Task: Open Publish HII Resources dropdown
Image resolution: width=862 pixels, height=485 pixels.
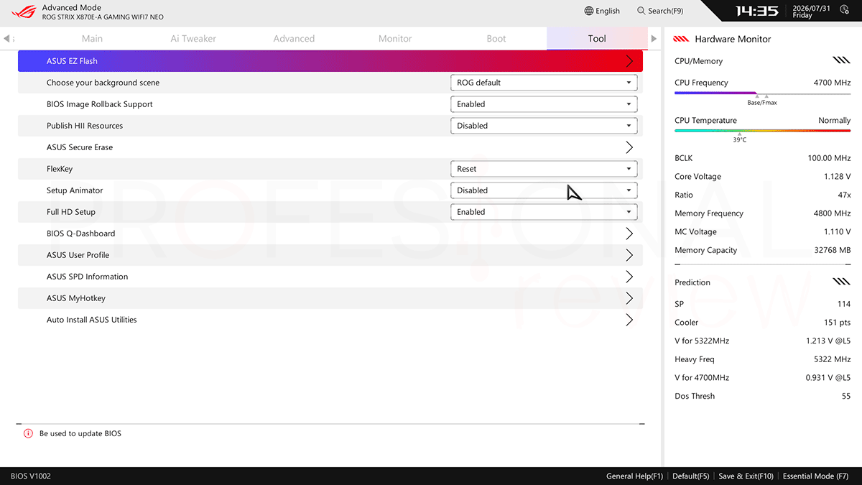Action: point(544,126)
